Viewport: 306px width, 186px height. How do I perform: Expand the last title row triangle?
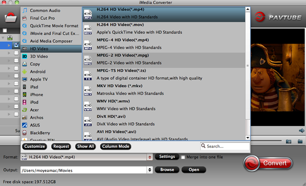pos(9,114)
